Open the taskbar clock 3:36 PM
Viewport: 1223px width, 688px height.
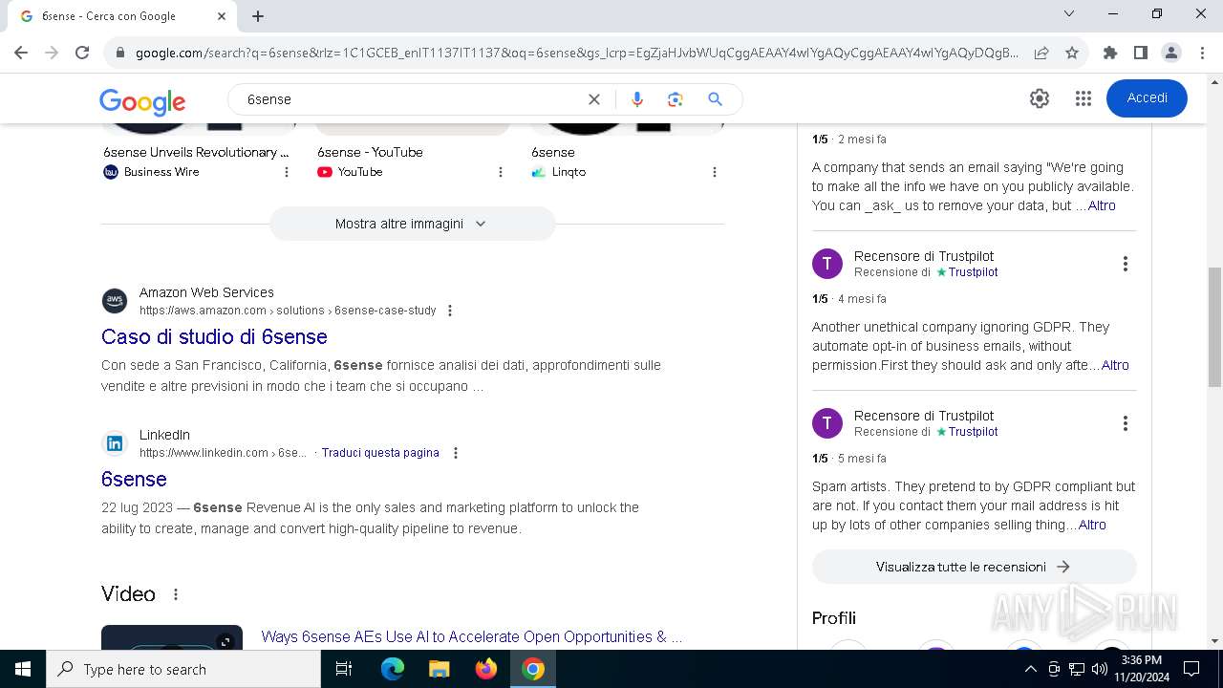coord(1141,669)
